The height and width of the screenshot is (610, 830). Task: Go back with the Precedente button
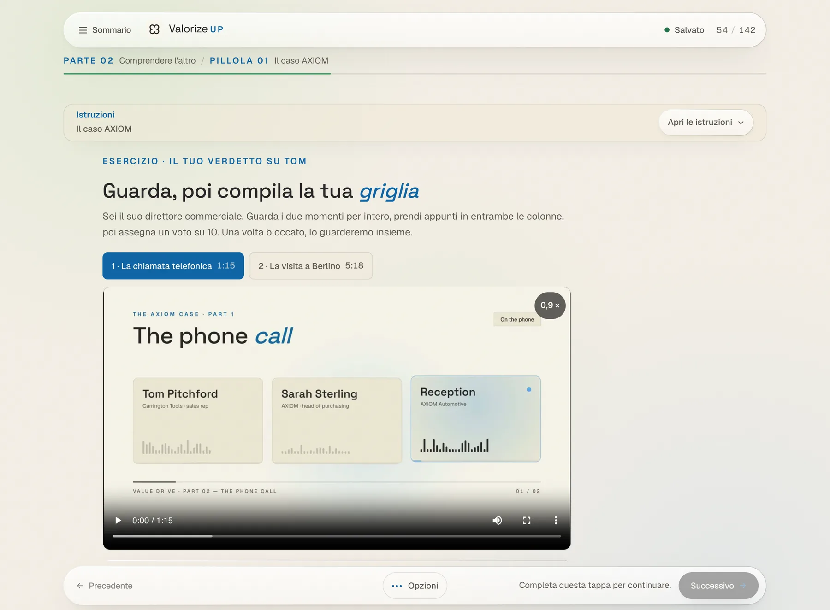pos(105,586)
